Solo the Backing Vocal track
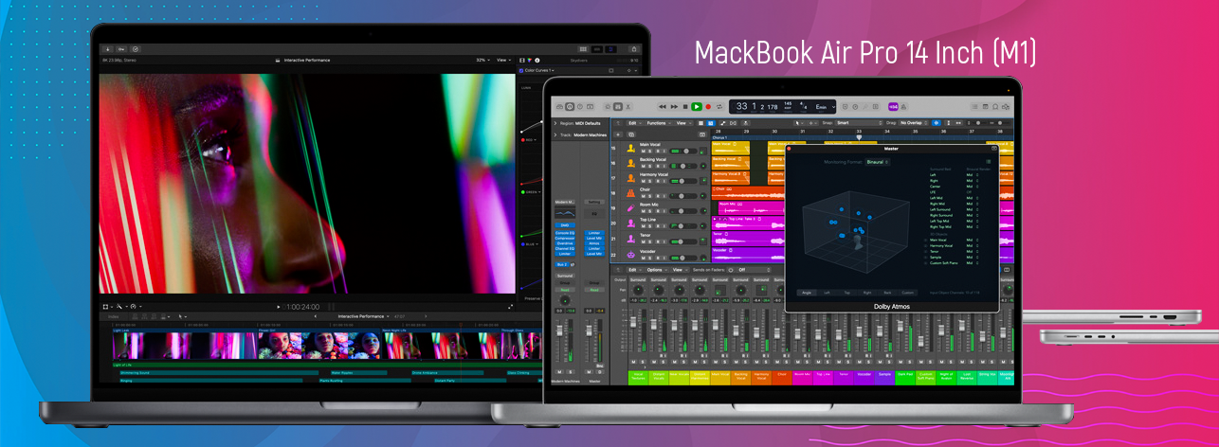Viewport: 1219px width, 447px height. pos(649,166)
